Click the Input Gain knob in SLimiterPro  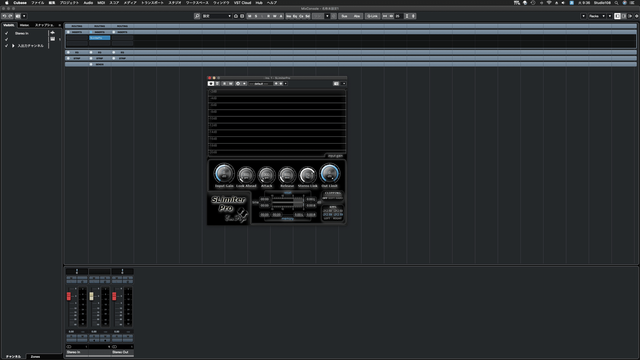pos(224,174)
